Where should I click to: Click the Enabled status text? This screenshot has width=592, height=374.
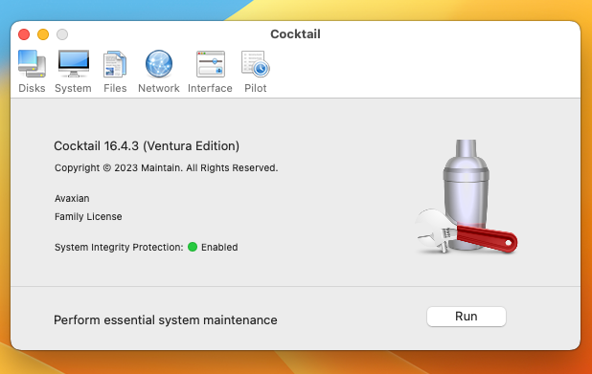(x=219, y=248)
